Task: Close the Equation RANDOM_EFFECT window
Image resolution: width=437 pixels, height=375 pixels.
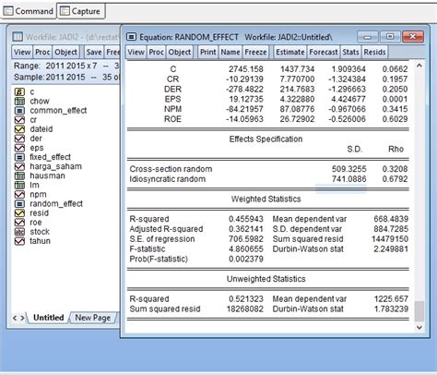Action: pos(413,37)
